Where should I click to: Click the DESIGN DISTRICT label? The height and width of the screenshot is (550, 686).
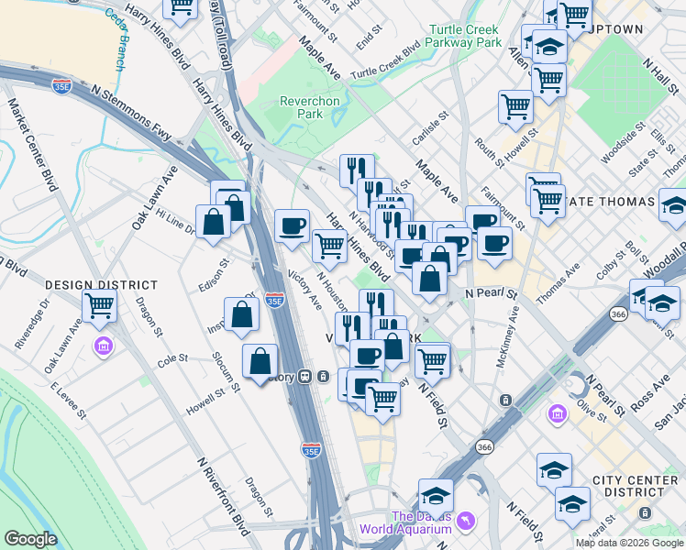point(102,285)
